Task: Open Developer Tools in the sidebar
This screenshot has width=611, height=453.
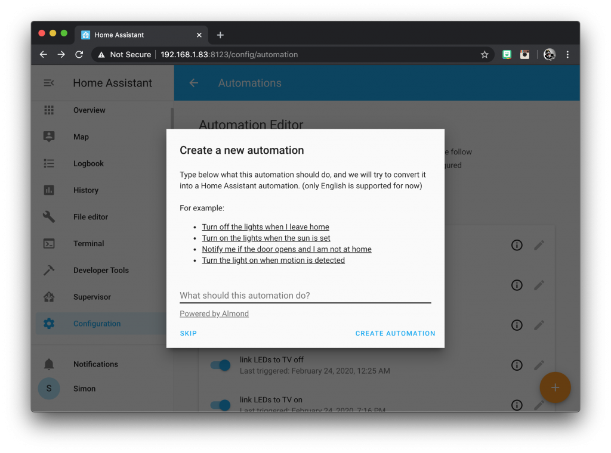Action: click(x=102, y=270)
